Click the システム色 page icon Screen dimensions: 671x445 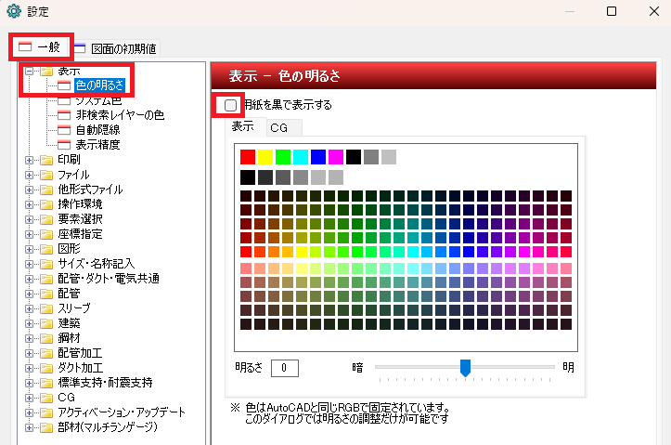(64, 100)
